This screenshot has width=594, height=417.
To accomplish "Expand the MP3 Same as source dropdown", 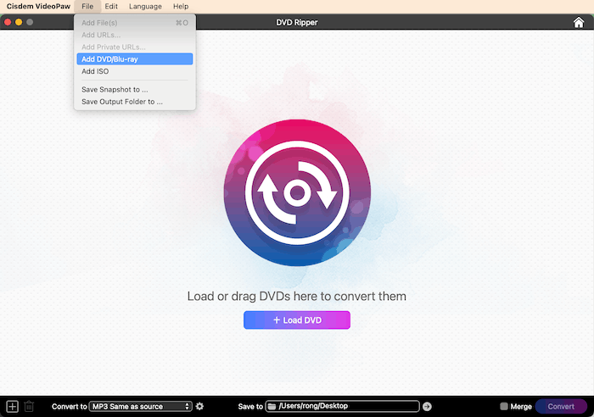I will pos(141,407).
